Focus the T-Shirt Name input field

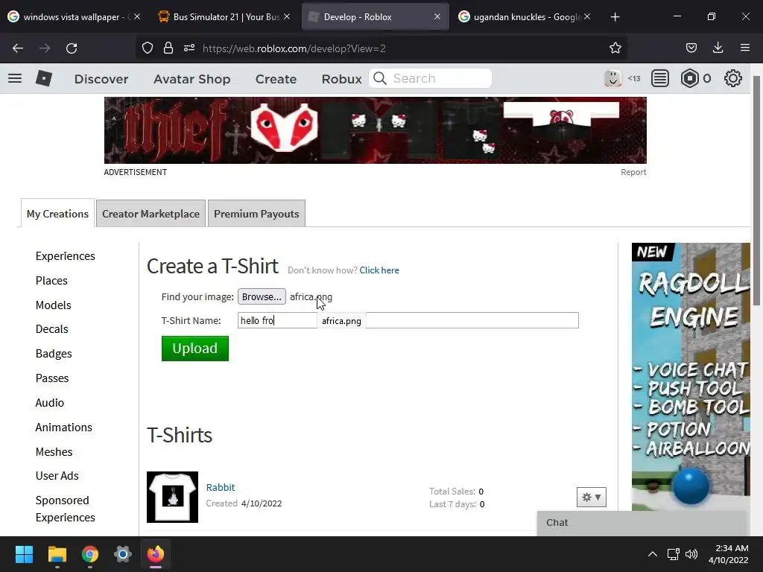[x=408, y=320]
